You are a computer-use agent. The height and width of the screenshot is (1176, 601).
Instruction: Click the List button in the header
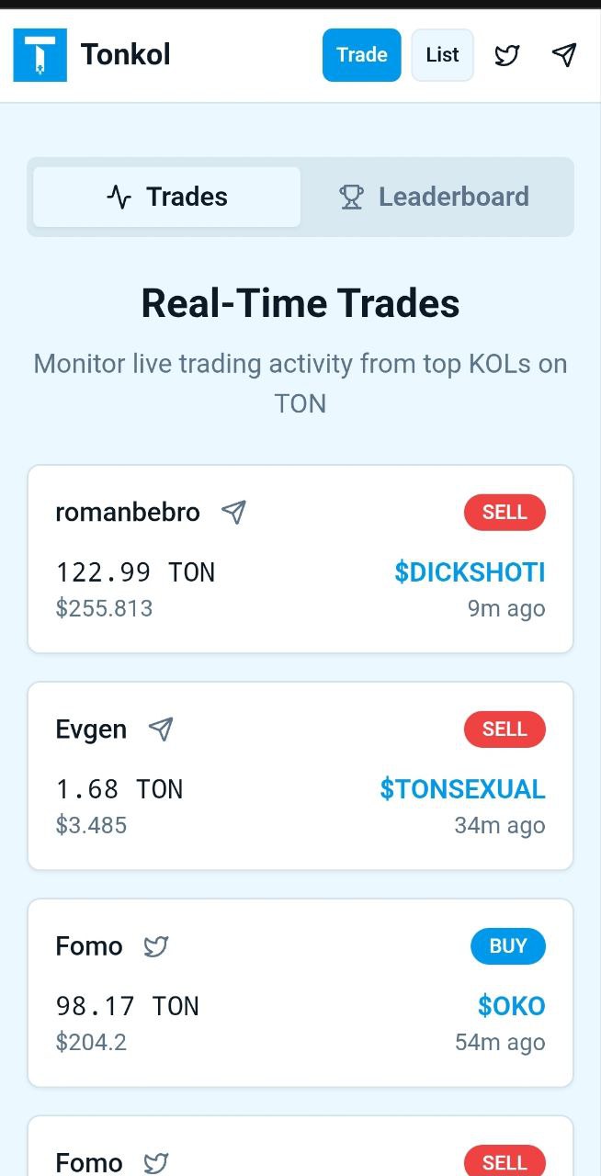tap(442, 55)
